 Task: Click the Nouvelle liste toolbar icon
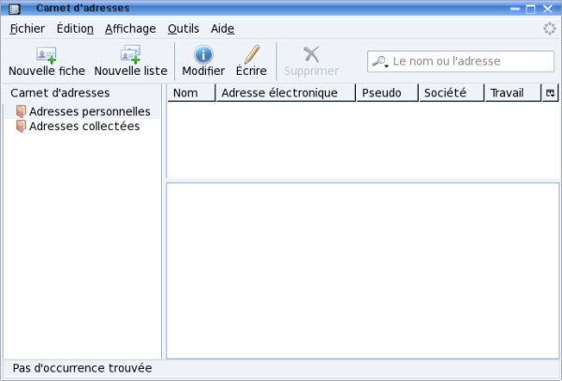pos(130,54)
